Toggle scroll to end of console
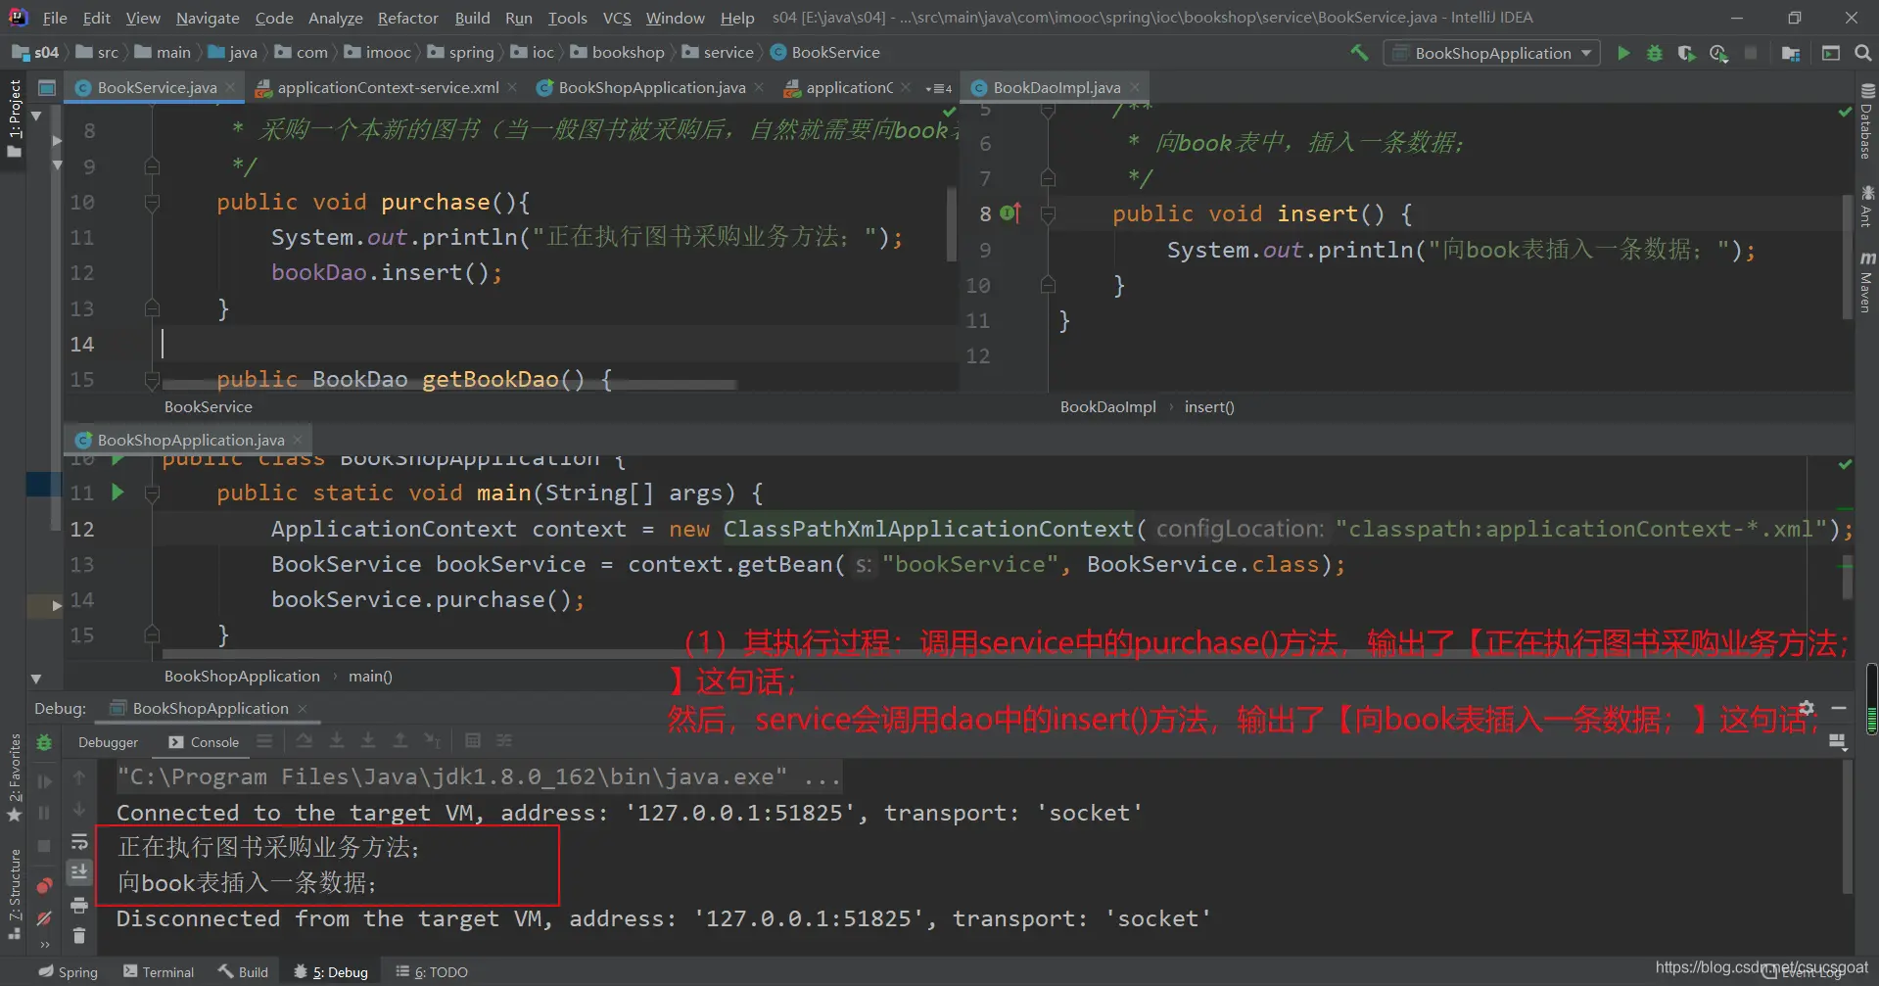This screenshot has width=1879, height=986. 79,872
